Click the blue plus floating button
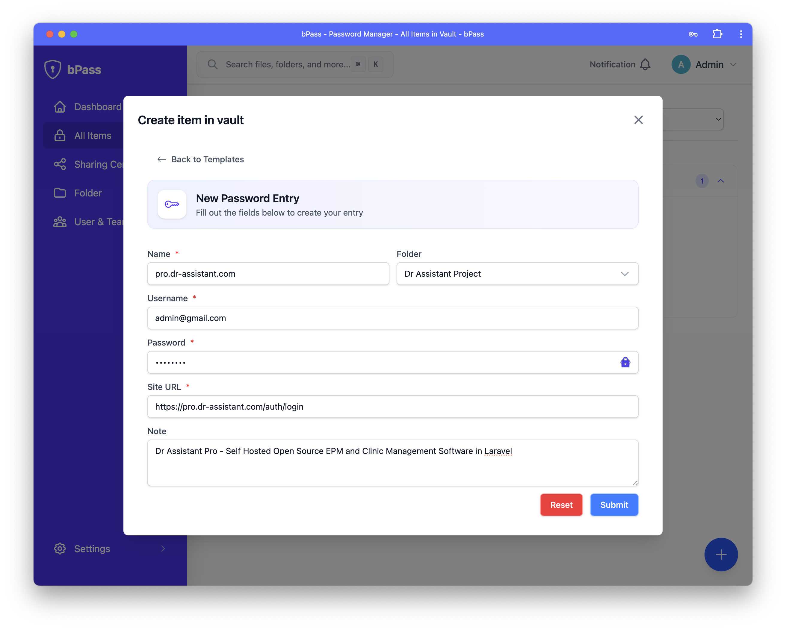786x630 pixels. (720, 554)
